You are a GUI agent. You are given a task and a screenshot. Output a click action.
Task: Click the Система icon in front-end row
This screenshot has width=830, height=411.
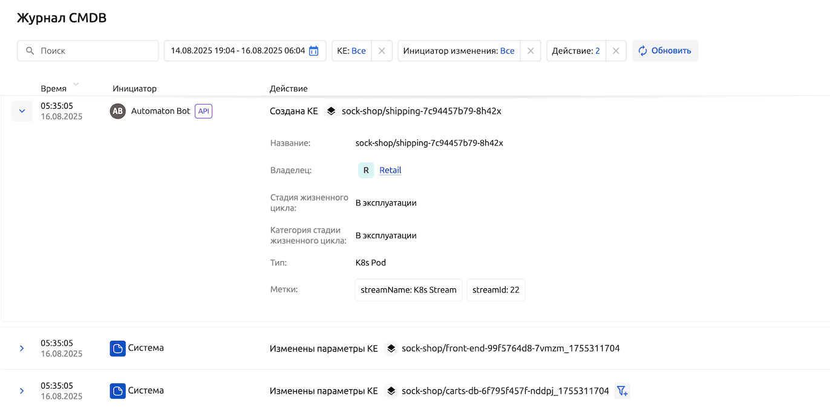(x=117, y=349)
